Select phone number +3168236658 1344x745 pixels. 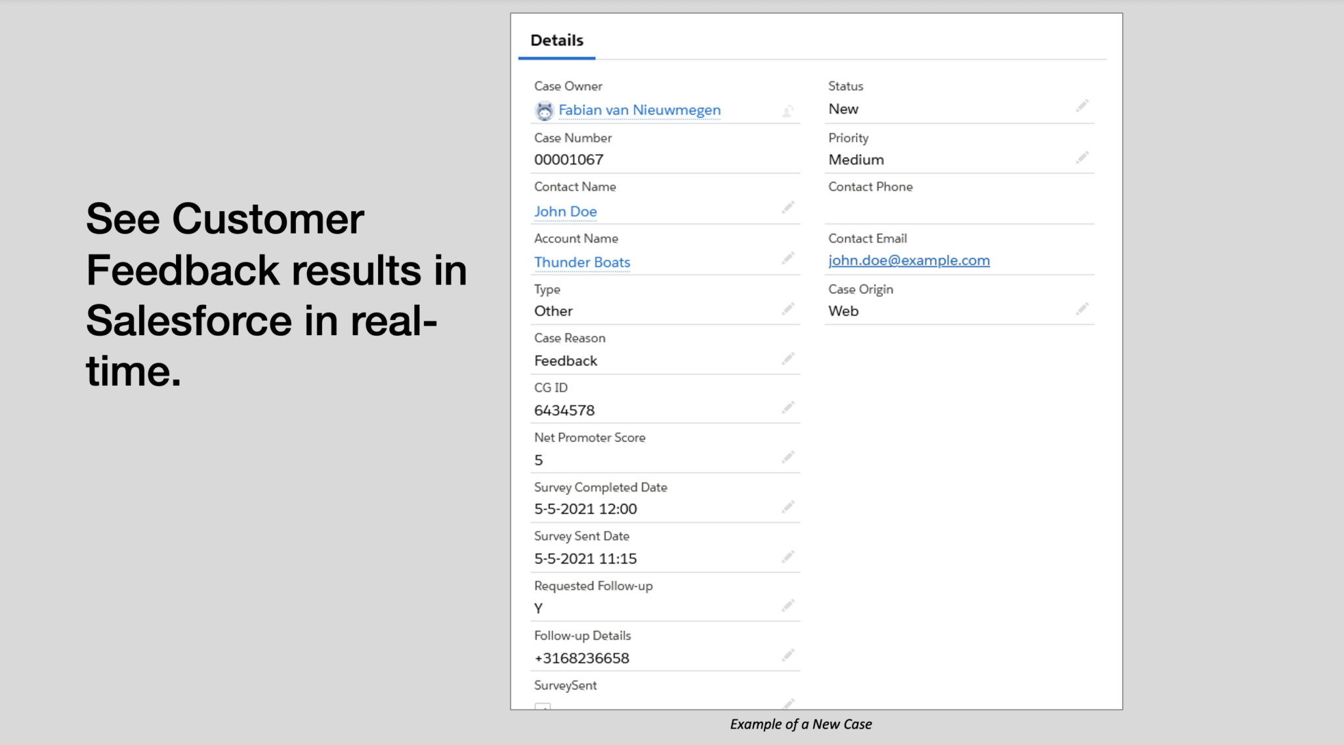click(x=581, y=658)
